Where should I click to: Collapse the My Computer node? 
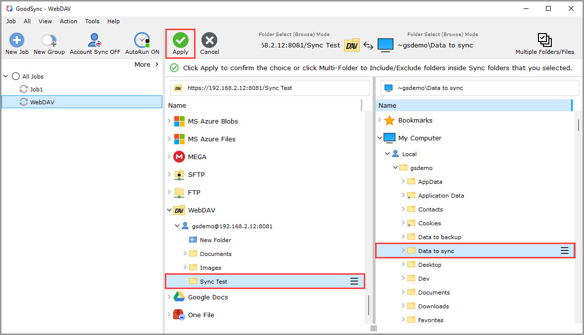(x=380, y=137)
